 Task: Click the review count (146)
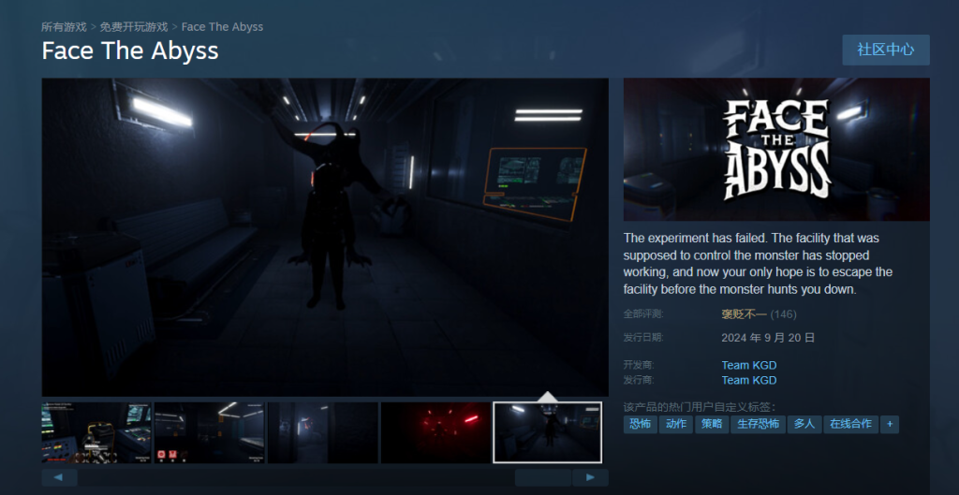[x=784, y=314]
